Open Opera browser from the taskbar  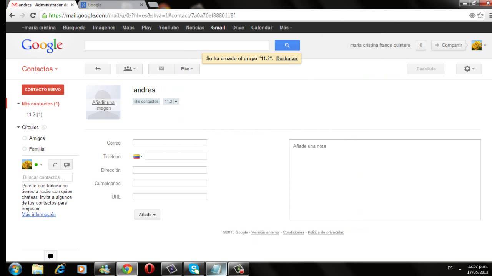149,269
